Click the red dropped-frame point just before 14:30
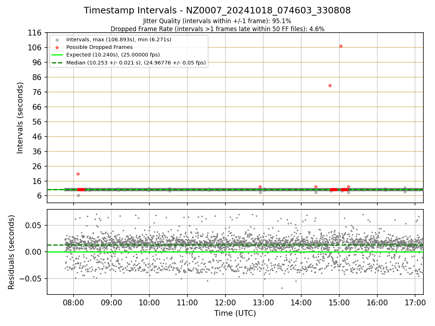Image resolution: width=435 pixels, height=326 pixels. coord(316,187)
